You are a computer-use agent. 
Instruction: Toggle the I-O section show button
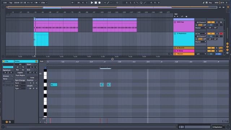click(x=227, y=44)
